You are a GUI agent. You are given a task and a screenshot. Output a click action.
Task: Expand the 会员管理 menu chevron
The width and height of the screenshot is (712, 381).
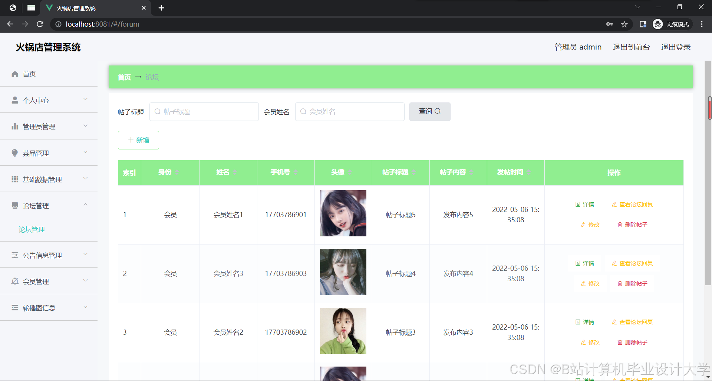[86, 280]
